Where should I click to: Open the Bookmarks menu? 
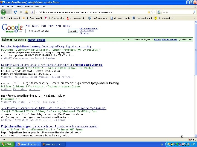[29, 7]
